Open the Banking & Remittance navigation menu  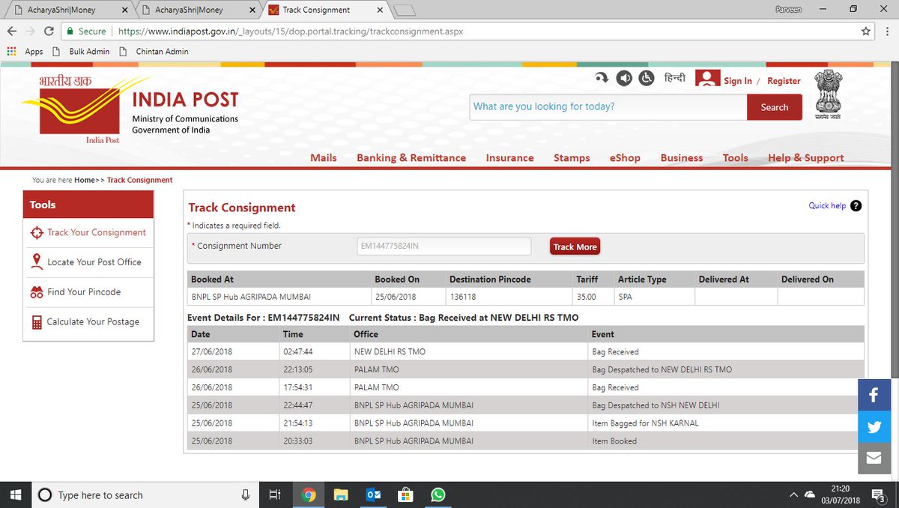coord(411,157)
